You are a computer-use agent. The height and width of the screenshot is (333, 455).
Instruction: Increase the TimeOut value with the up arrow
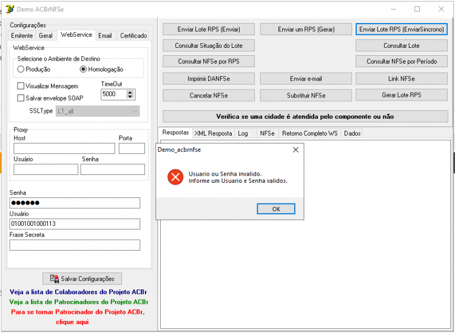(x=130, y=92)
